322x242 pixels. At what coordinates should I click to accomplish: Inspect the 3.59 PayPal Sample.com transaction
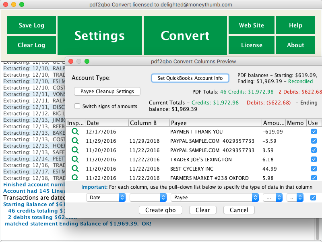click(75, 150)
